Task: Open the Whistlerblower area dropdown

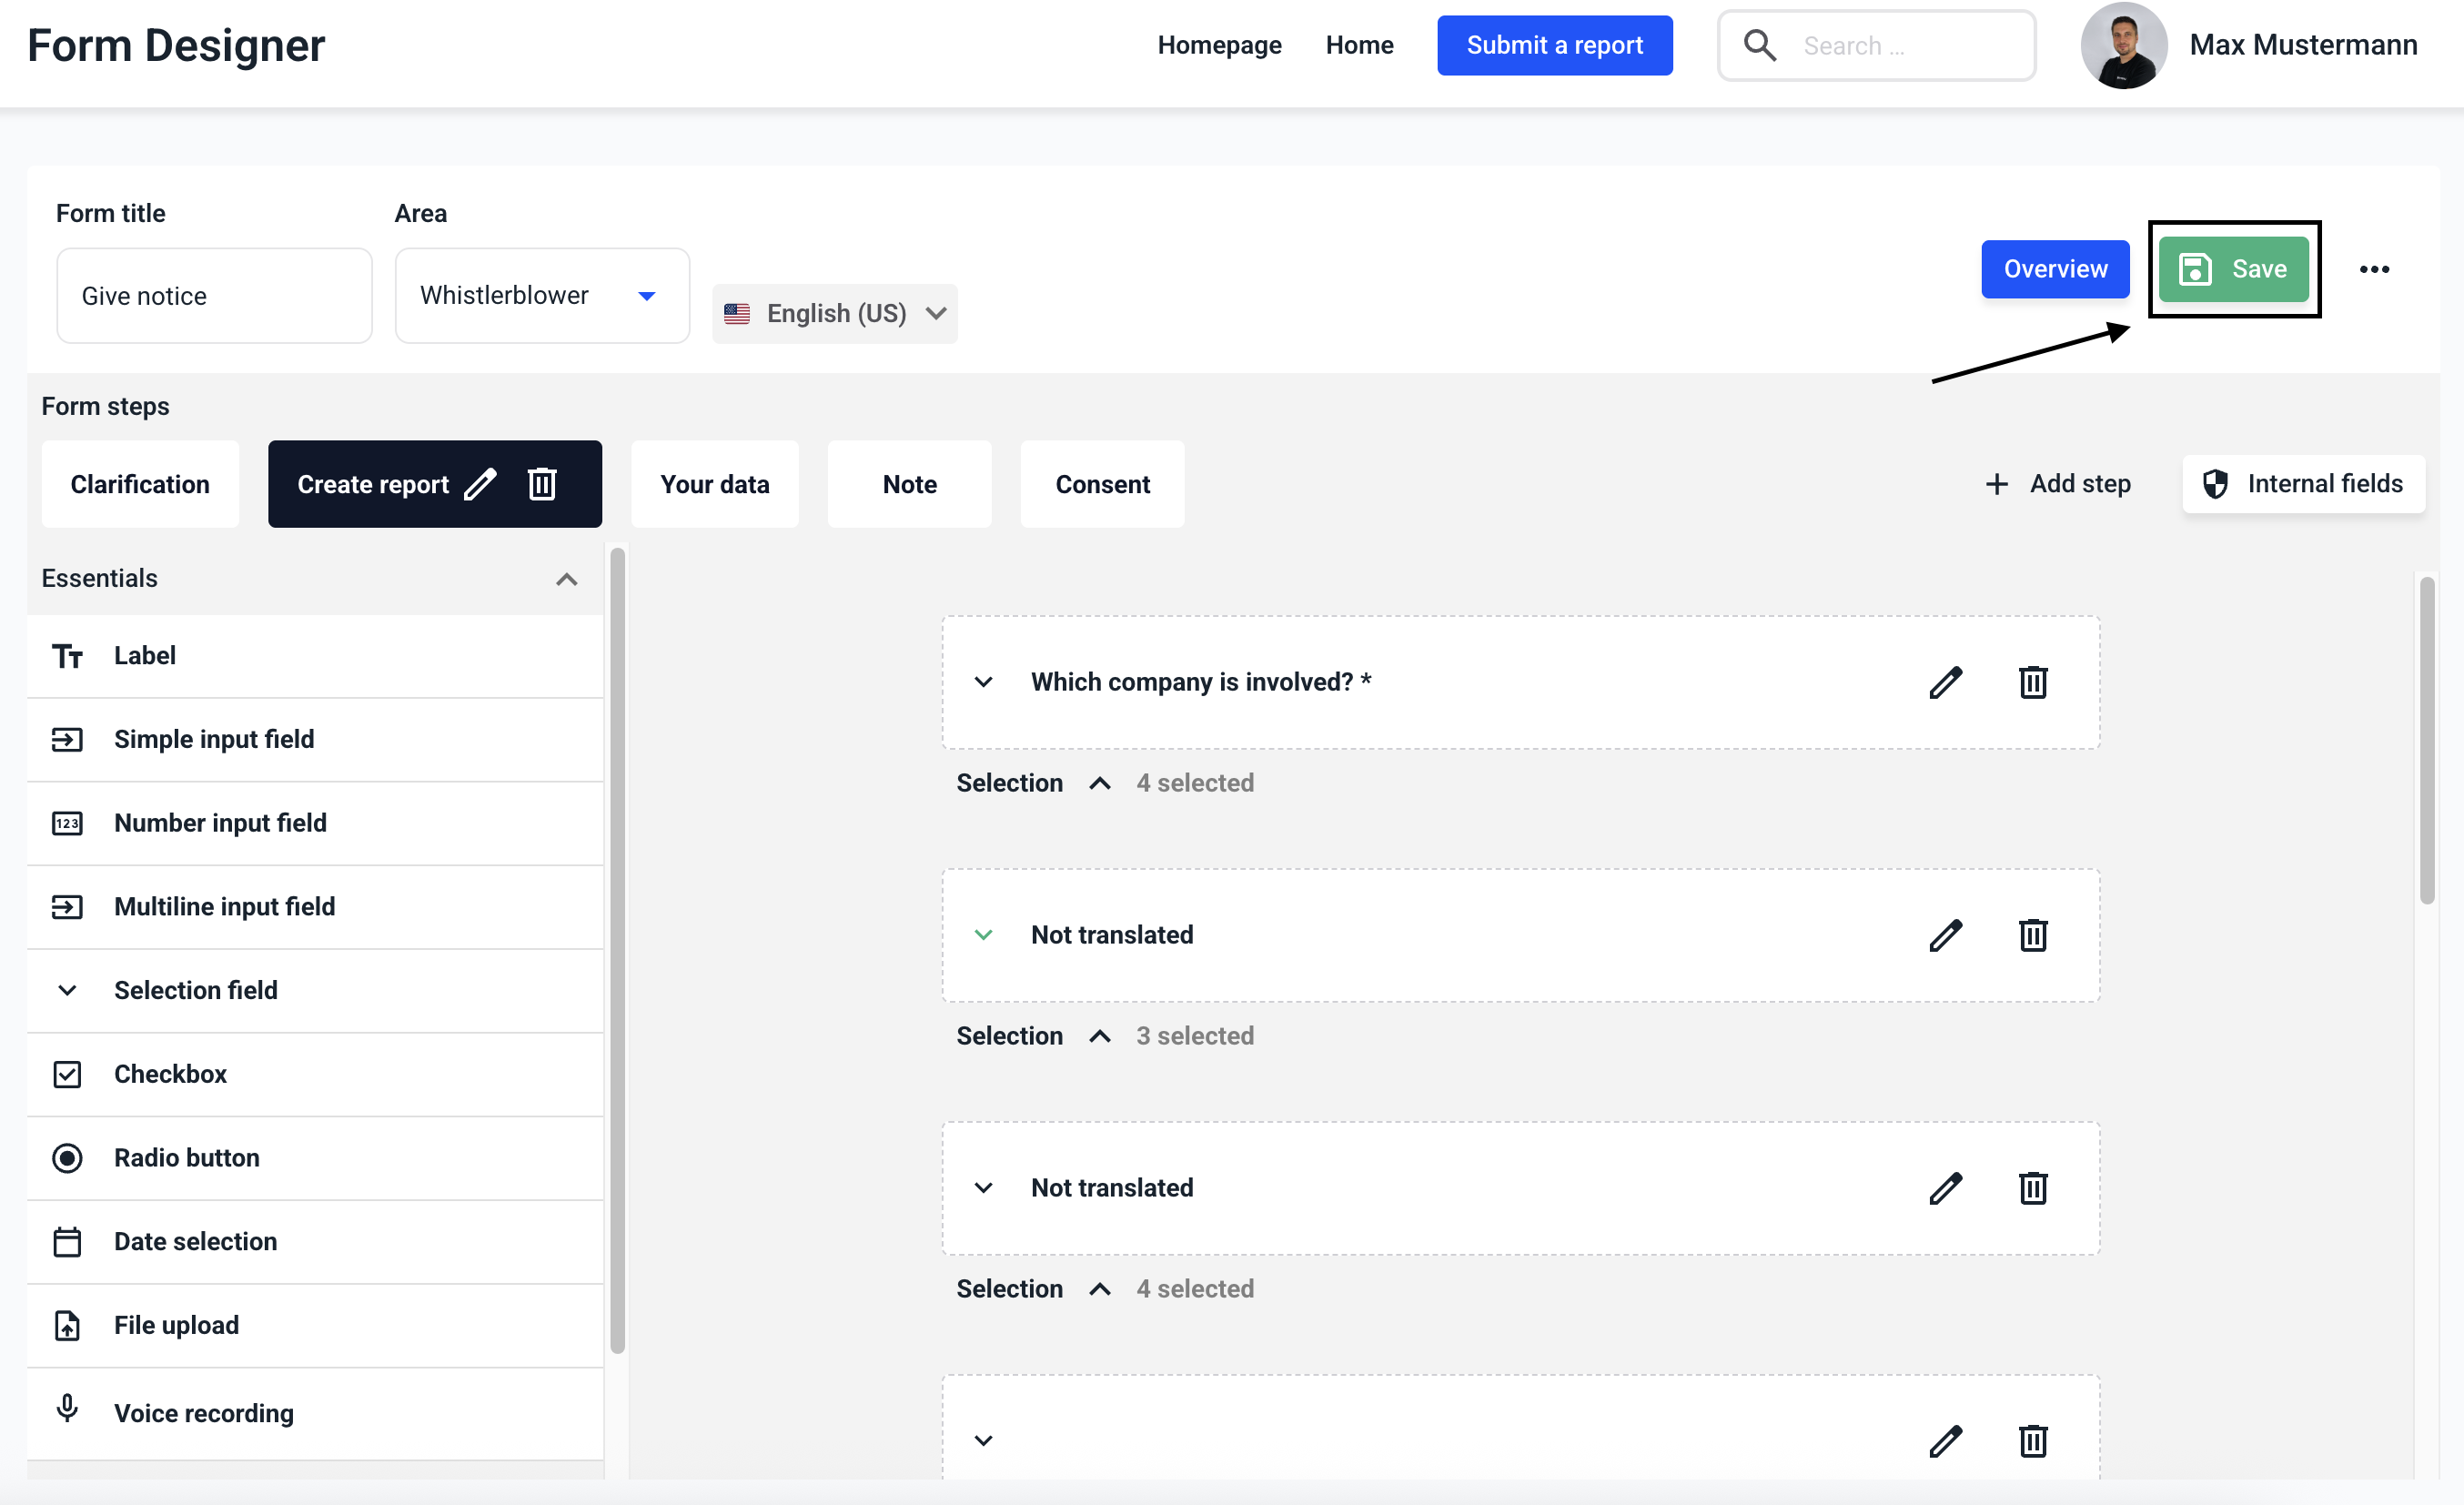Action: point(542,296)
